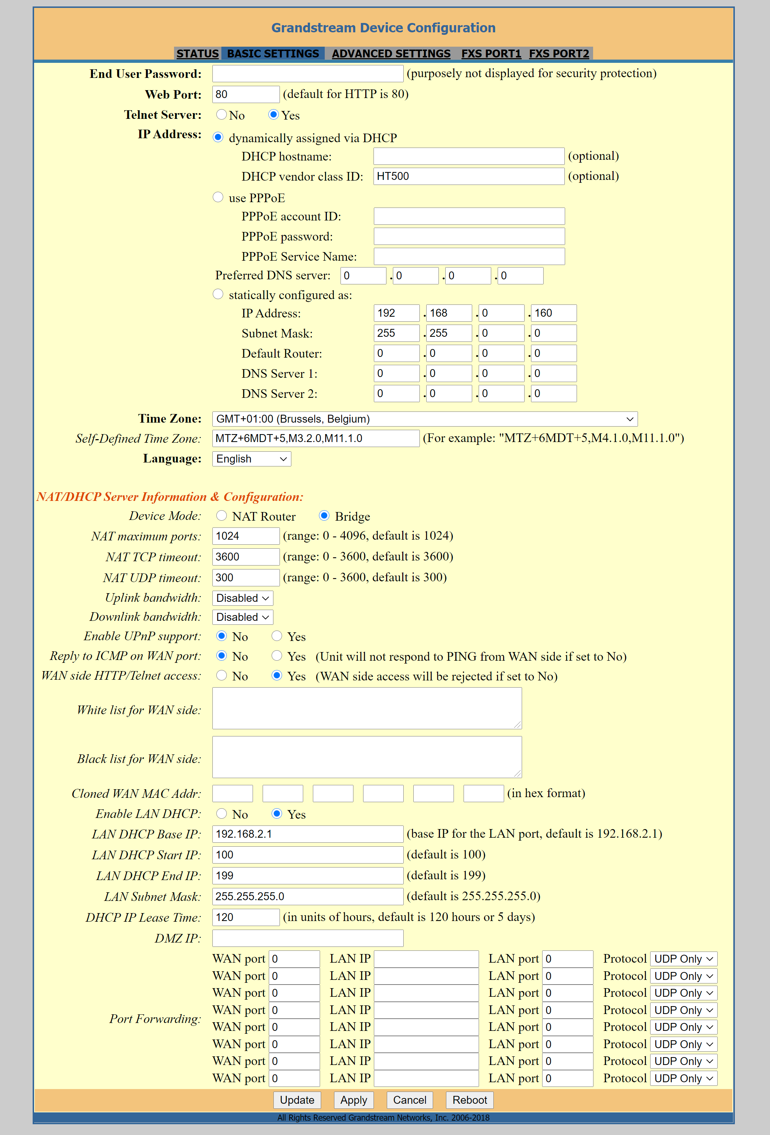The height and width of the screenshot is (1135, 770).
Task: Choose statically configured IP option
Action: point(218,294)
